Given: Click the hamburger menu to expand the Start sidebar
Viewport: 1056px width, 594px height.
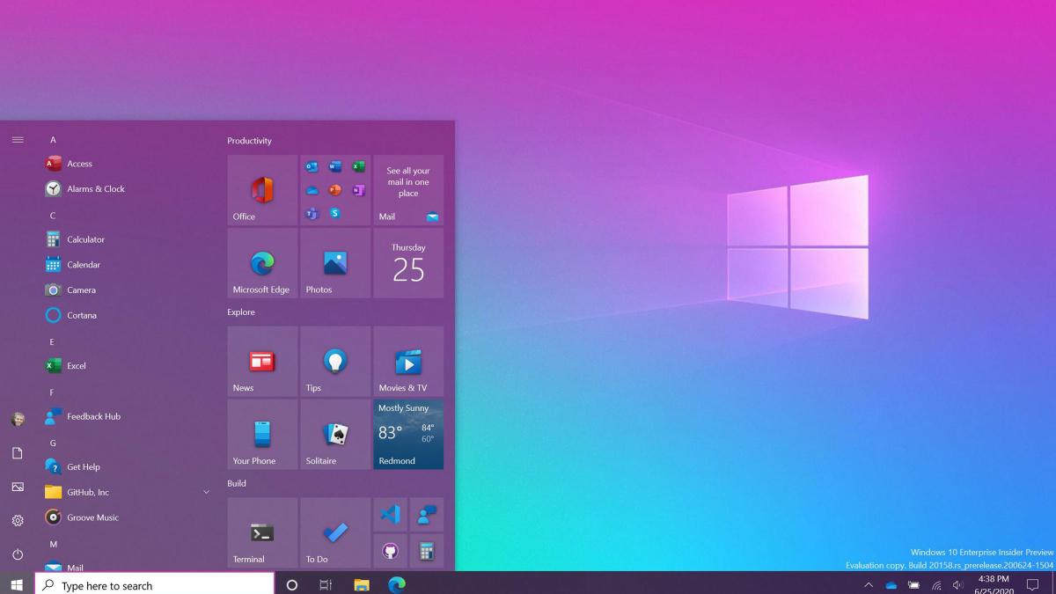Looking at the screenshot, I should [18, 139].
